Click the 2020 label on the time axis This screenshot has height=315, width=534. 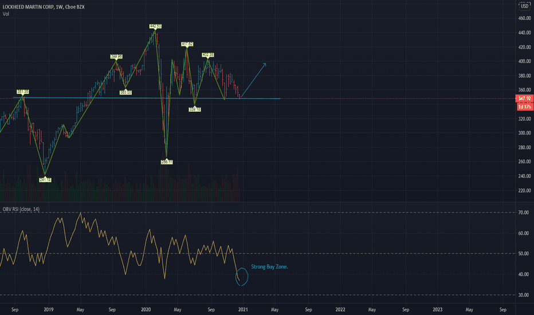coord(146,309)
